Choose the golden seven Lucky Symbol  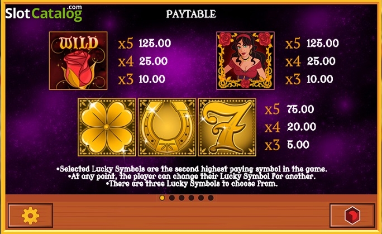(227, 127)
